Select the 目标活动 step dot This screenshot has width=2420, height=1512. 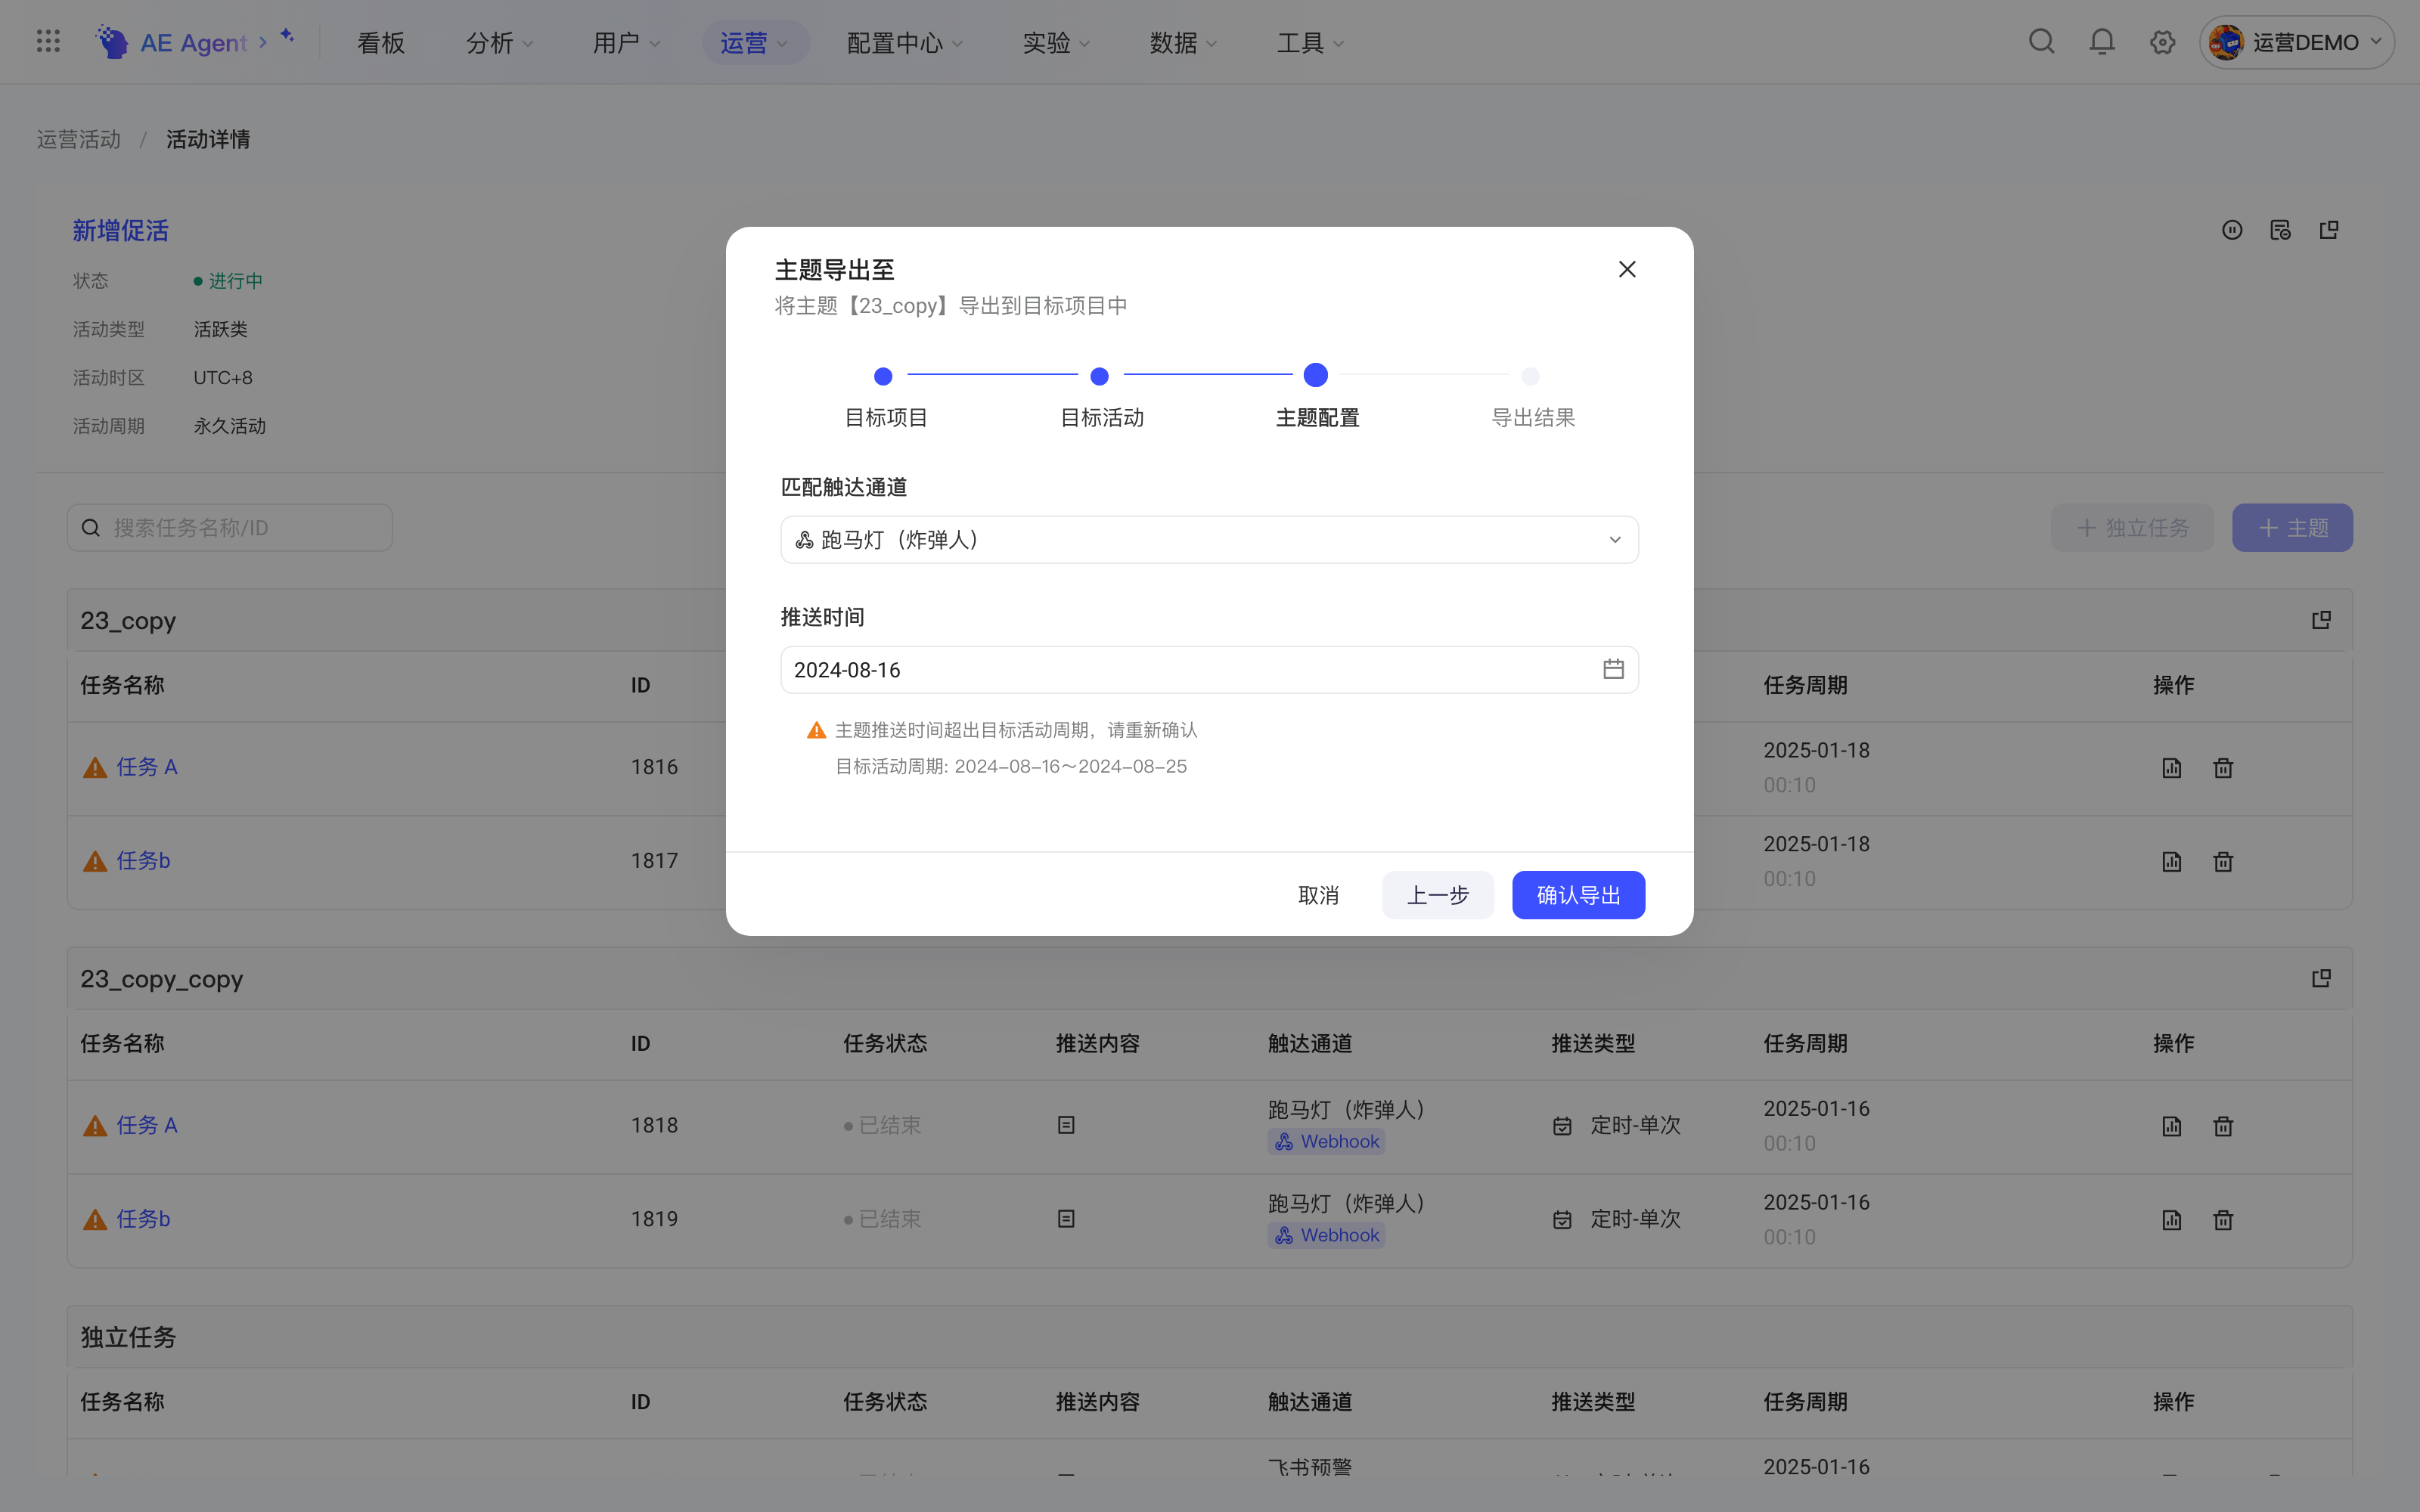point(1099,376)
